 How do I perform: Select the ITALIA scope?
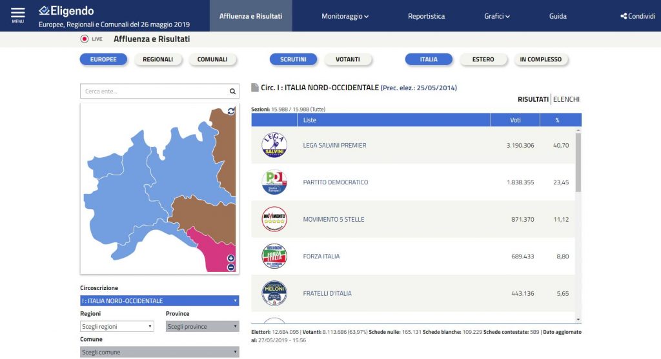click(429, 59)
